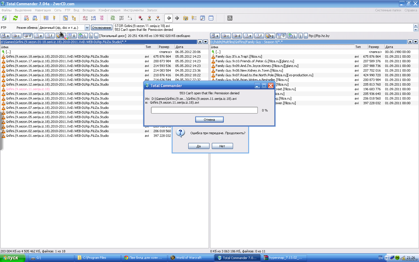Image resolution: width=419 pixels, height=262 pixels.
Task: Select drive d in the right panel
Action: 237,36
